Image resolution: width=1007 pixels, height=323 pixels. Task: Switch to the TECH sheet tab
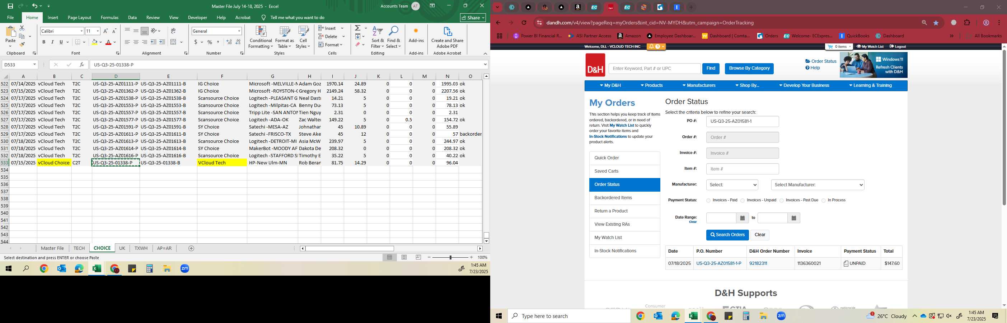tap(79, 248)
